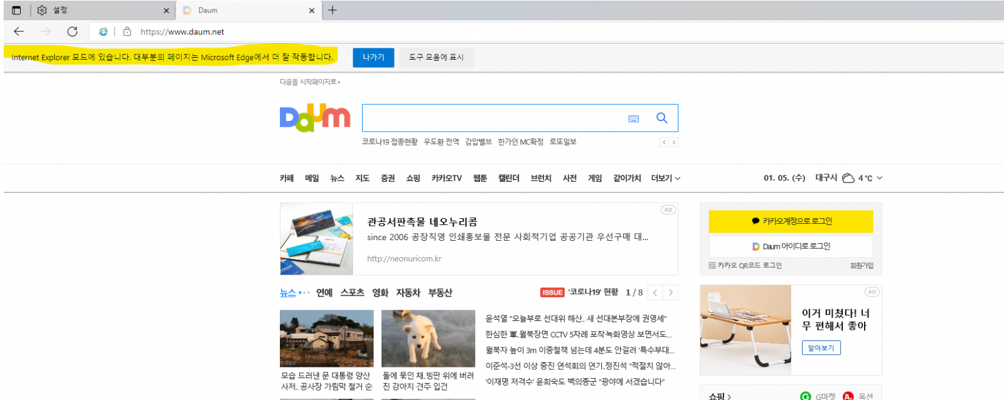Open the new tab plus button
The height and width of the screenshot is (400, 1004).
333,10
